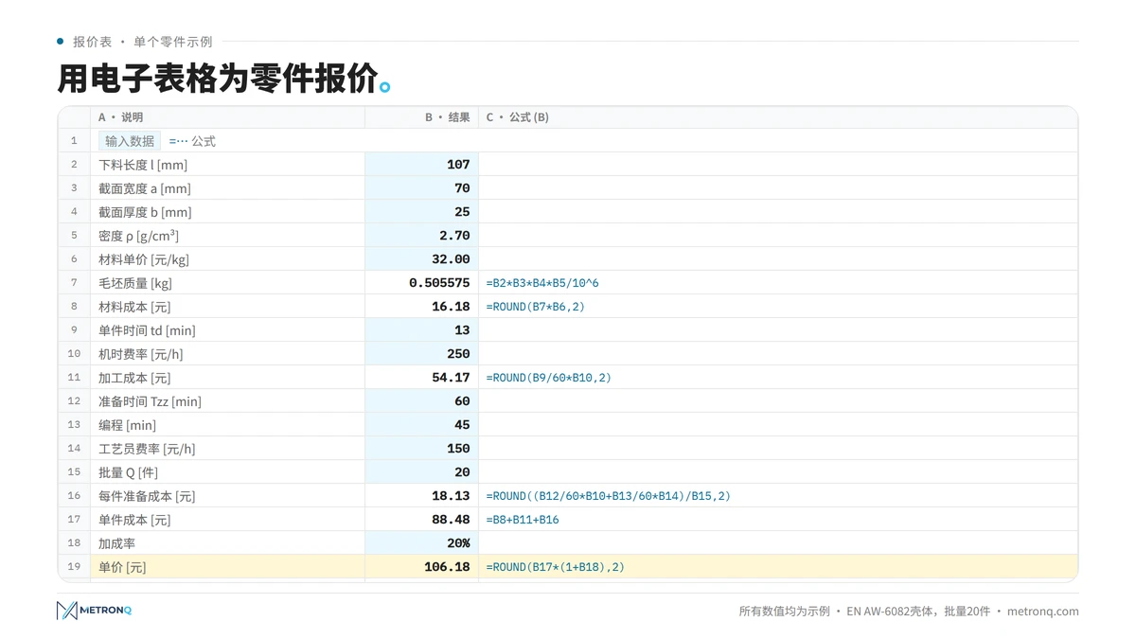Click the 准备时间 value 60
The image size is (1136, 639).
point(421,401)
